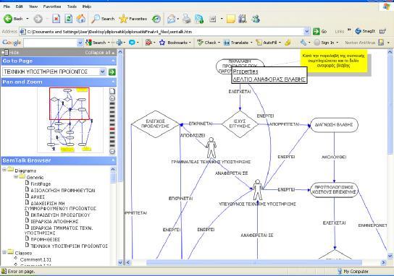Image resolution: width=394 pixels, height=276 pixels.
Task: Open FirstPage in the tree
Action: point(41,184)
